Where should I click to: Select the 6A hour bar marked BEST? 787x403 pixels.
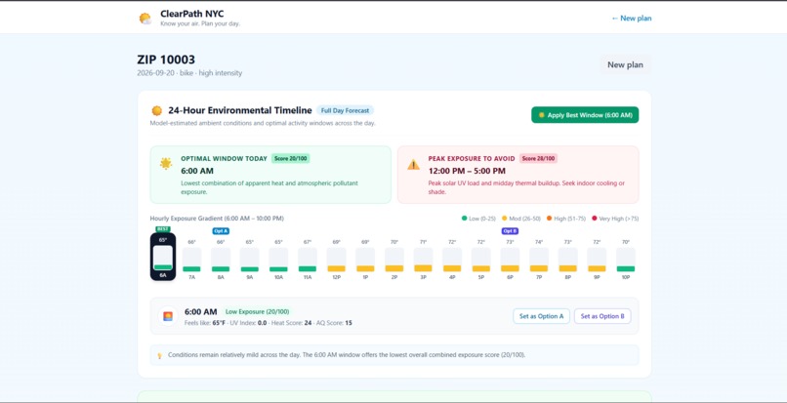pos(163,257)
